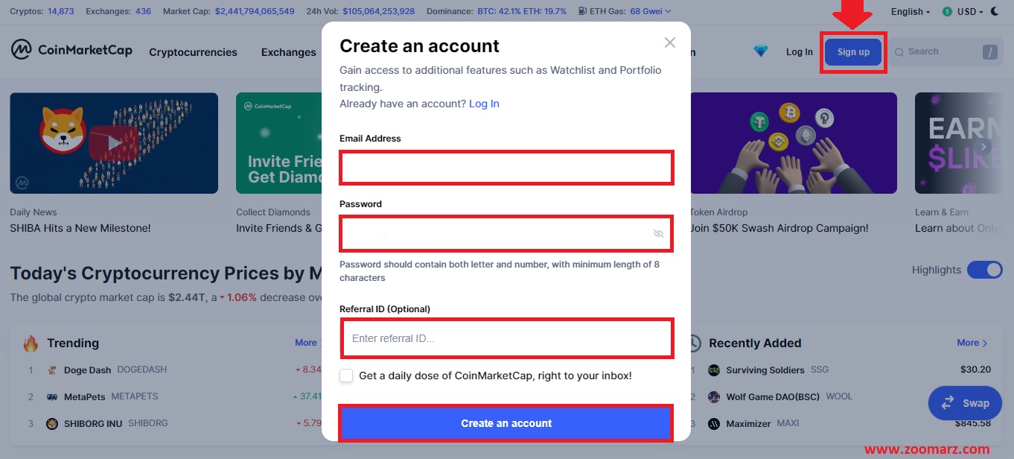Click the Shiba video play thumbnail
The image size is (1014, 459).
coord(114,143)
